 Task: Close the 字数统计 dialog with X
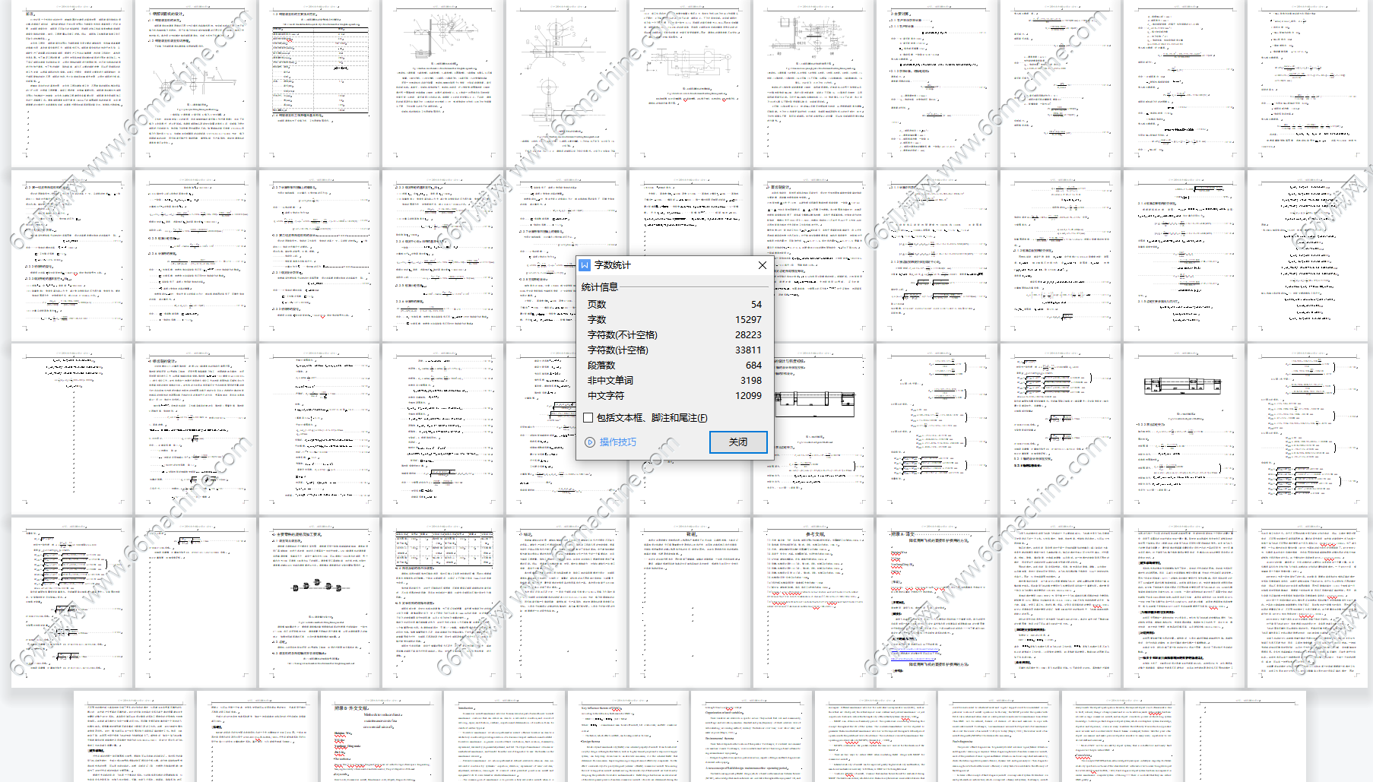(763, 265)
